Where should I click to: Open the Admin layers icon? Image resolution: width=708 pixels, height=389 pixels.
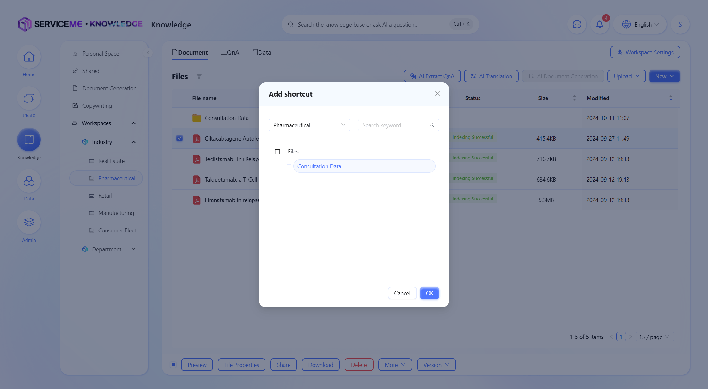pyautogui.click(x=29, y=223)
